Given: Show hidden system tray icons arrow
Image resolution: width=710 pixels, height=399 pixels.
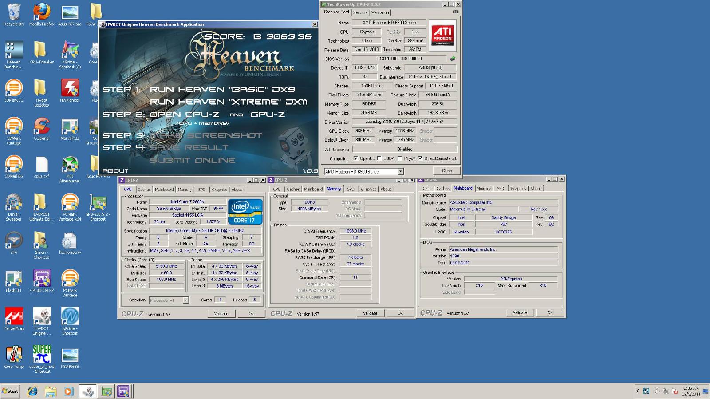Looking at the screenshot, I should pos(638,391).
